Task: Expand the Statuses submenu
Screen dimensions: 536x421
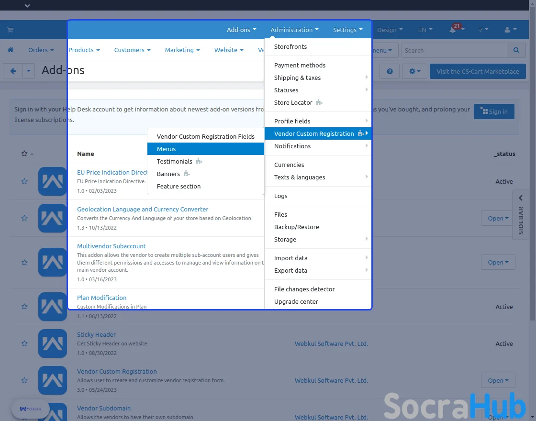Action: pyautogui.click(x=318, y=90)
